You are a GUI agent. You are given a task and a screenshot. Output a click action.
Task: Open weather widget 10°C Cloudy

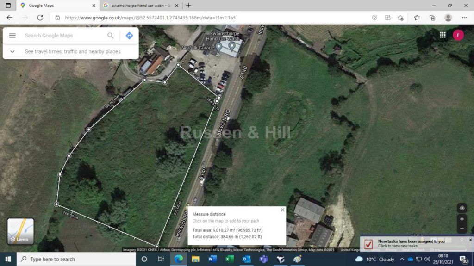click(x=375, y=259)
